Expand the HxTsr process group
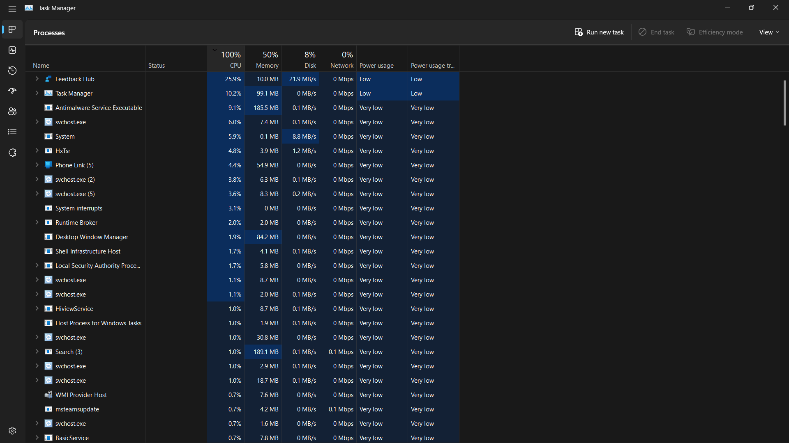 tap(37, 151)
